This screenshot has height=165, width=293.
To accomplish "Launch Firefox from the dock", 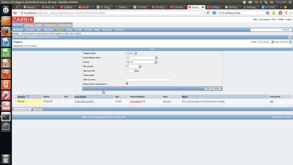I will (6, 32).
